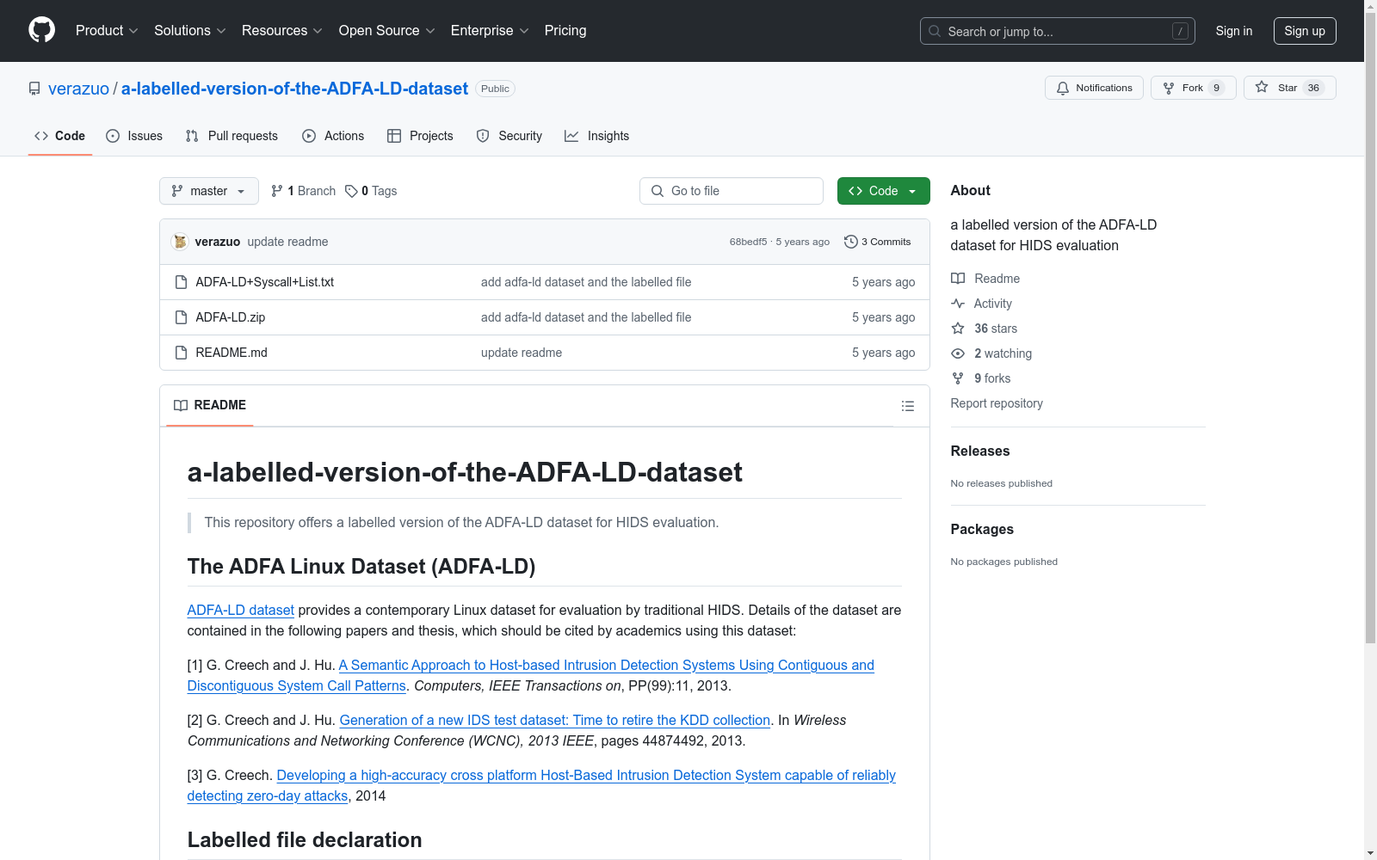
Task: Click the update readme commit message
Action: pyautogui.click(x=287, y=242)
